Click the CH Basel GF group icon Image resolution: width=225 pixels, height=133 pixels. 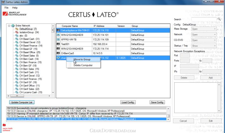[17, 49]
